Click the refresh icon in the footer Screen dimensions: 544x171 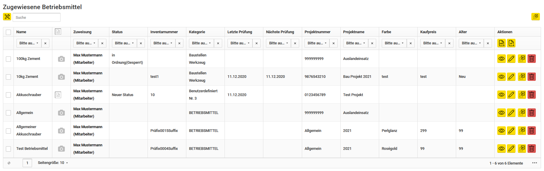point(9,163)
